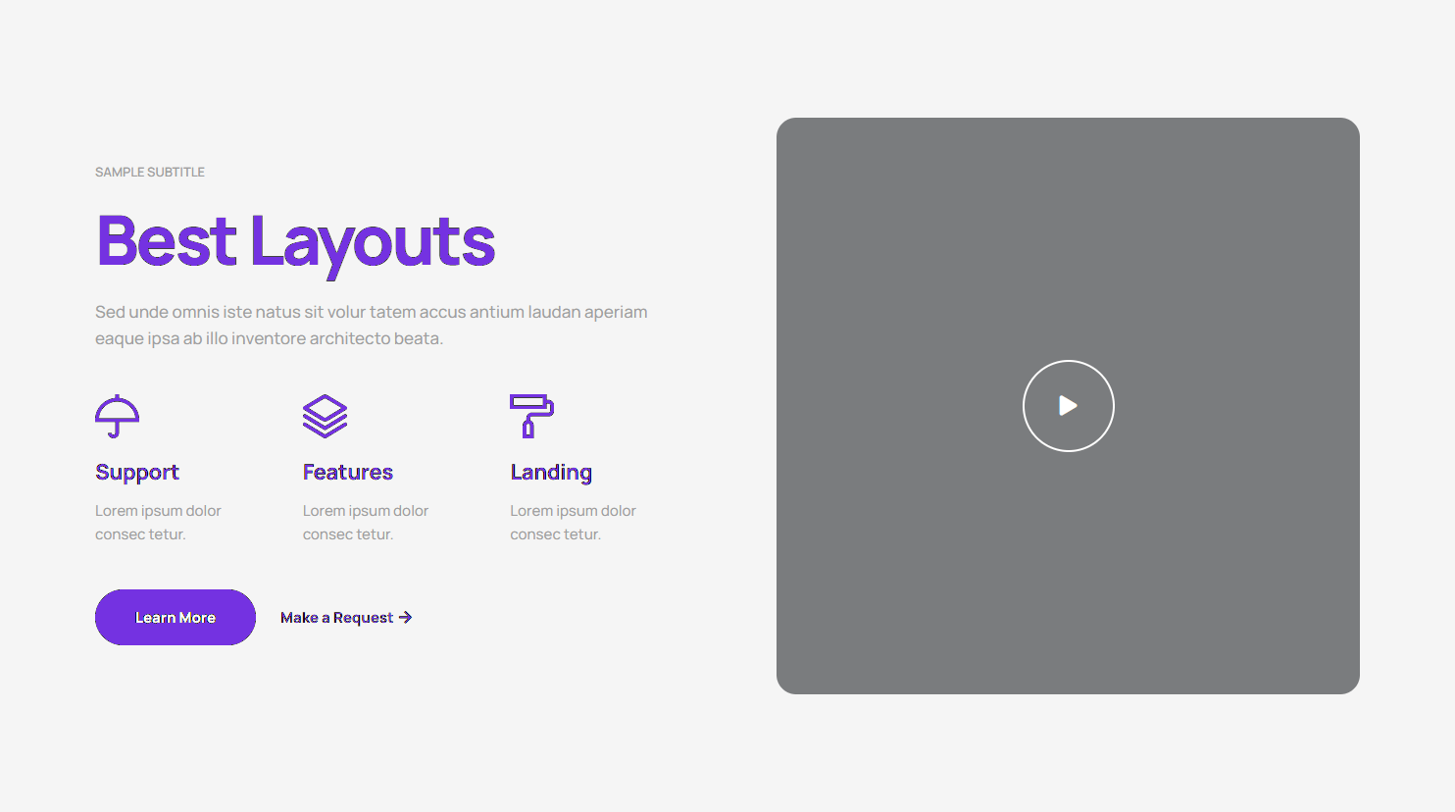
Task: Click the paint roller icon above Landing
Action: click(x=531, y=416)
